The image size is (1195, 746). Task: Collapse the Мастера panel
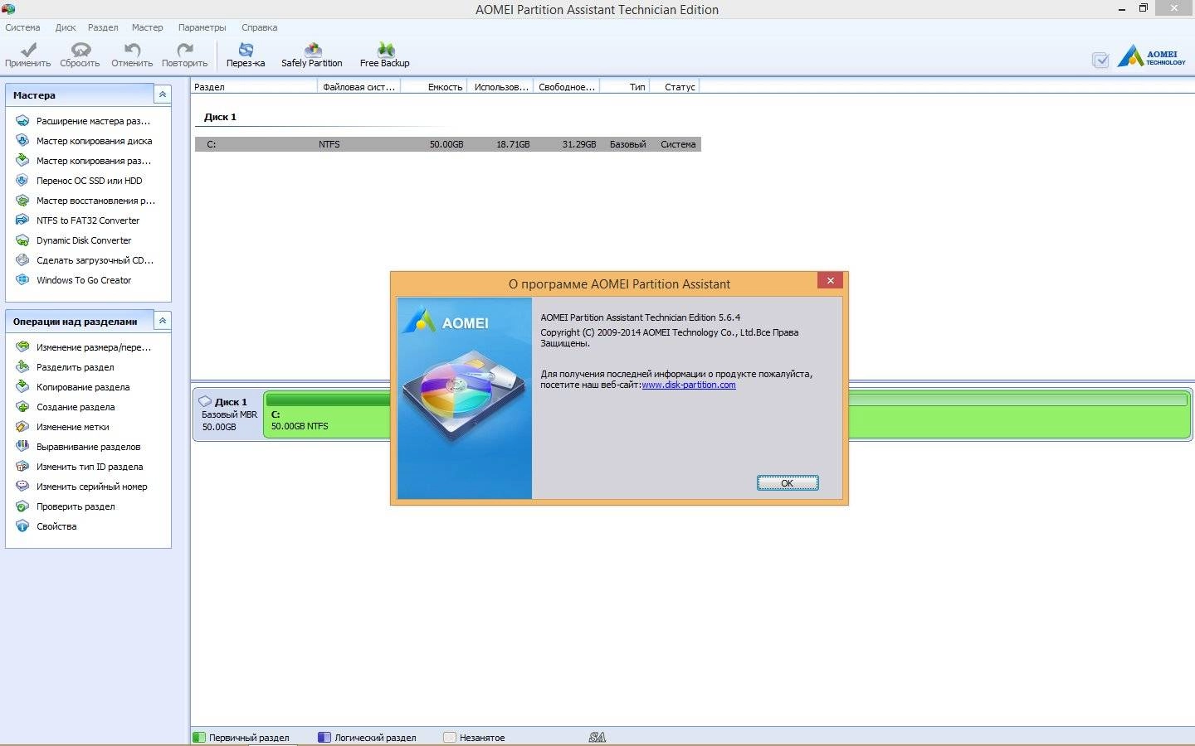tap(163, 94)
